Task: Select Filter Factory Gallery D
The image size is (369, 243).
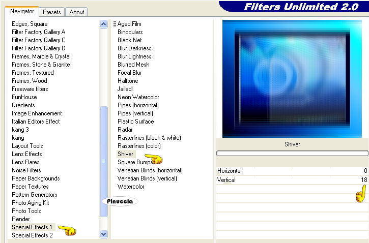Action: 39,48
